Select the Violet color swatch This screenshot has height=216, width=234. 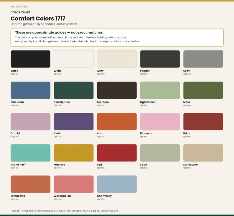tap(74, 122)
